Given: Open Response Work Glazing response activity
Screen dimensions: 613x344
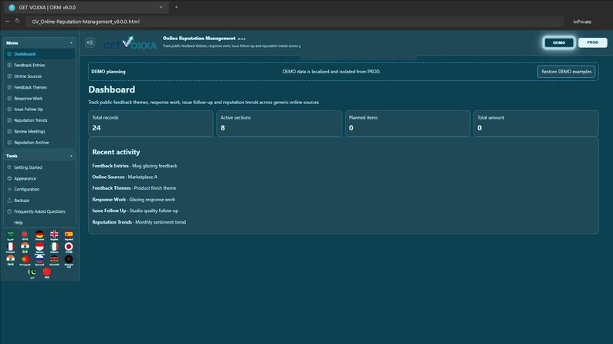Looking at the screenshot, I should click(134, 200).
